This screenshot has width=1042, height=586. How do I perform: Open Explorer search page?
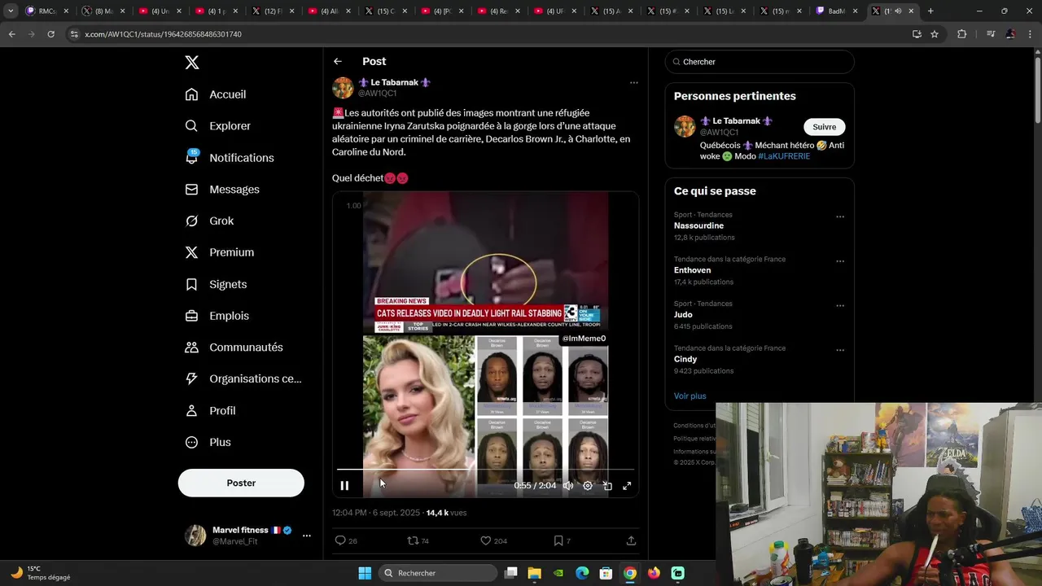pyautogui.click(x=217, y=126)
